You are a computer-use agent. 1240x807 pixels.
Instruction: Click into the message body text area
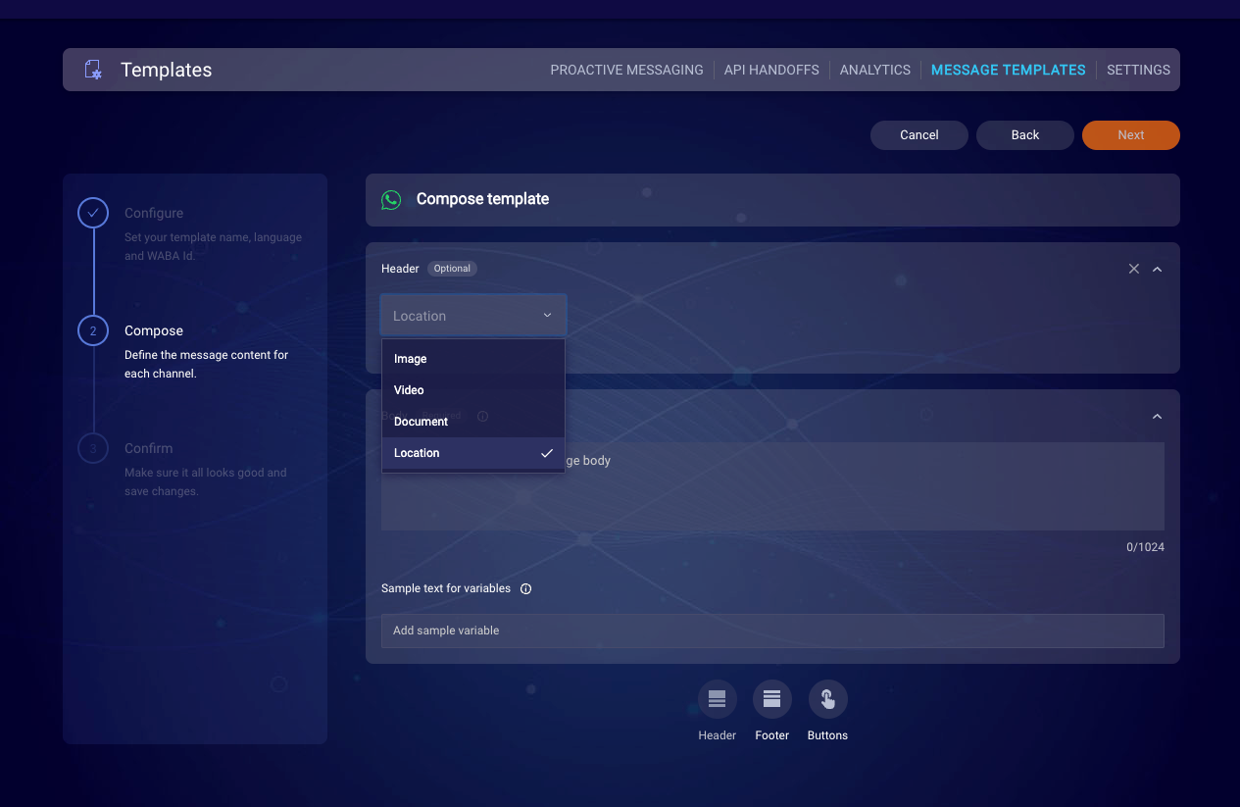[x=772, y=486]
